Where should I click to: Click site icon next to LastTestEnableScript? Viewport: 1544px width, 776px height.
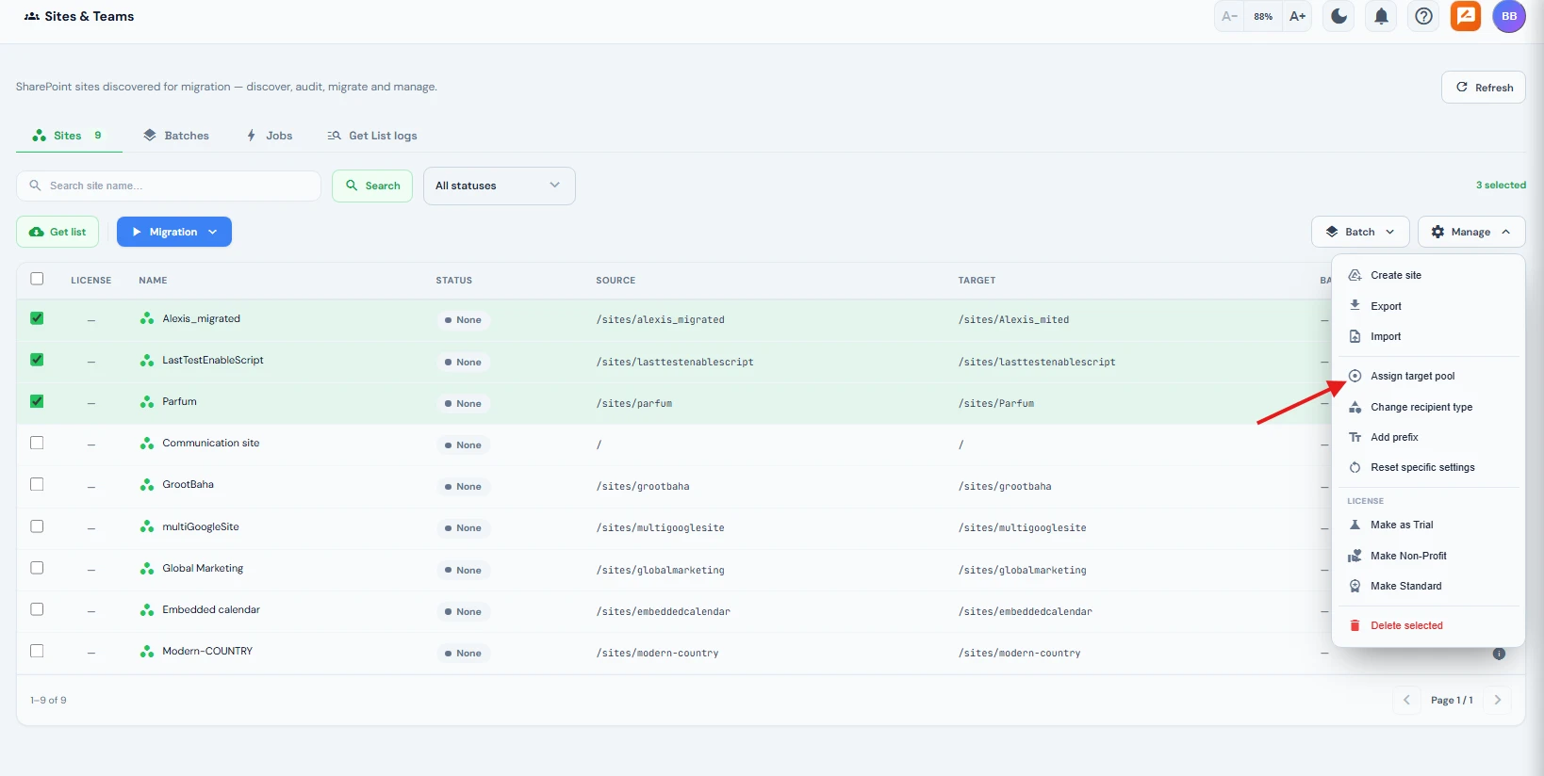147,361
